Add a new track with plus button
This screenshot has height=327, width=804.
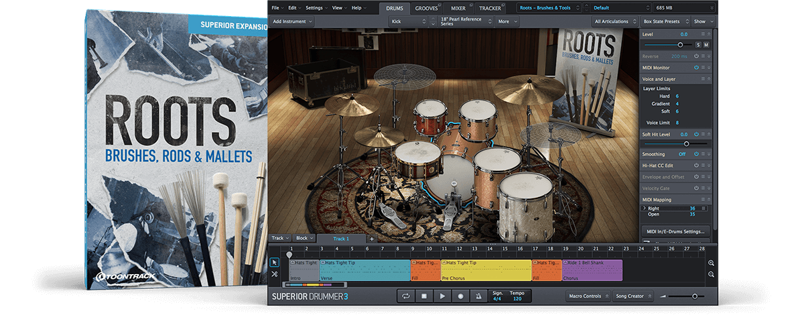(x=372, y=239)
